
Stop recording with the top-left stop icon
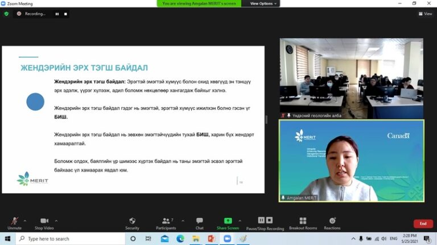tap(65, 14)
